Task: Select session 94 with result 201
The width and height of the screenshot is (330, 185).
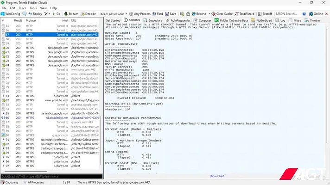Action: pyautogui.click(x=50, y=153)
